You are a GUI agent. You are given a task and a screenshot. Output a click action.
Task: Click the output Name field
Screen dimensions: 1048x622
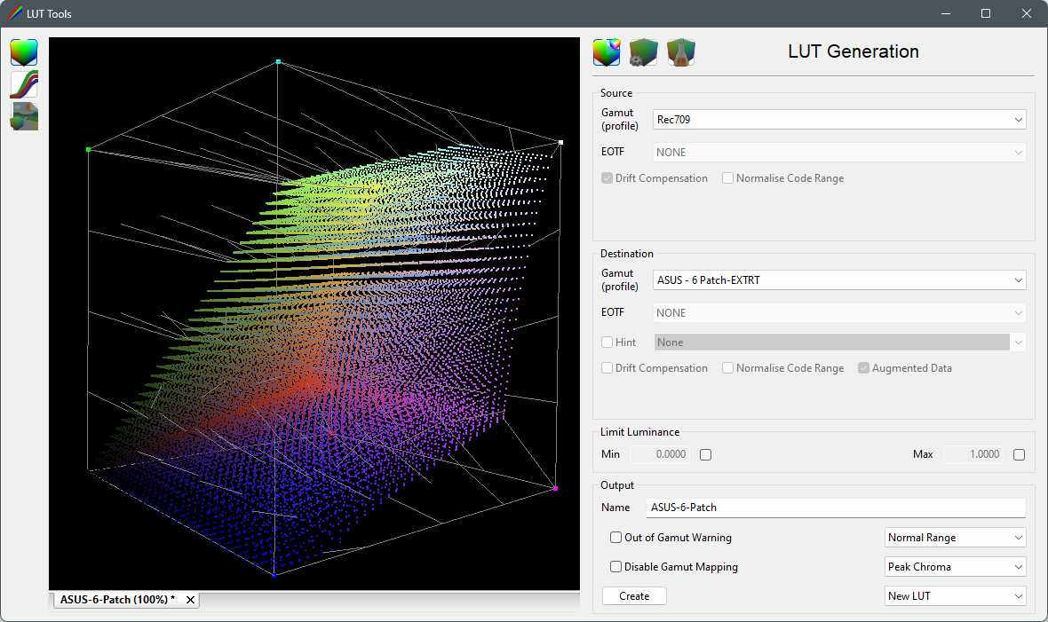(x=835, y=507)
